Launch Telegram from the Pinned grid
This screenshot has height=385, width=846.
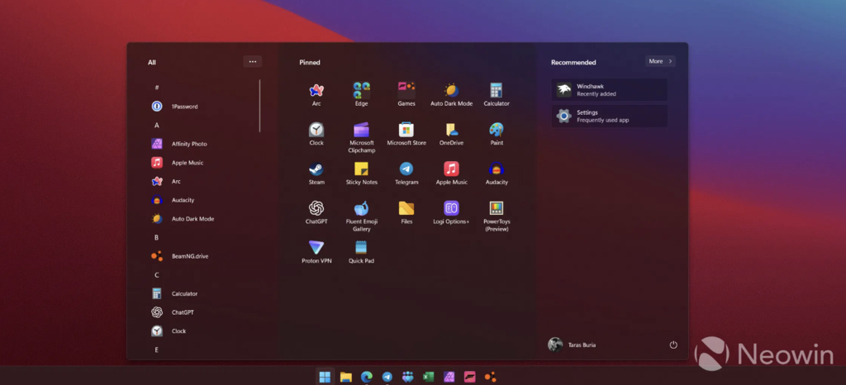406,173
